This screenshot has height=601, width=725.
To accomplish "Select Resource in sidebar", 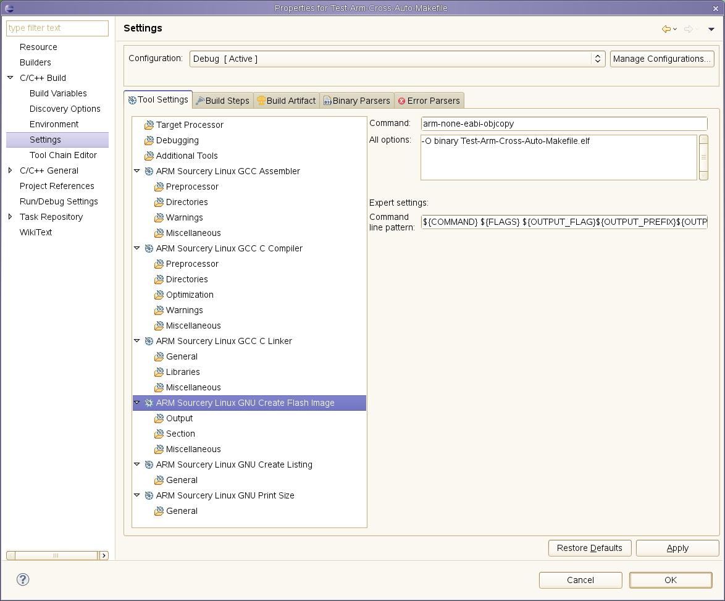I will (38, 47).
